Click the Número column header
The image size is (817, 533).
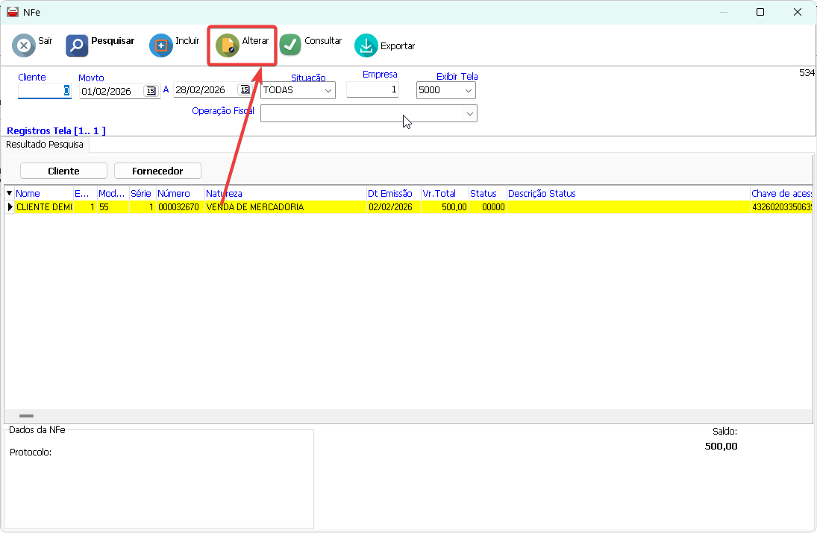click(174, 194)
